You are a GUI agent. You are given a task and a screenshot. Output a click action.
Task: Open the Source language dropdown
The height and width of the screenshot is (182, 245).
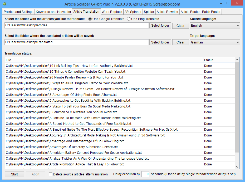tap(215, 26)
